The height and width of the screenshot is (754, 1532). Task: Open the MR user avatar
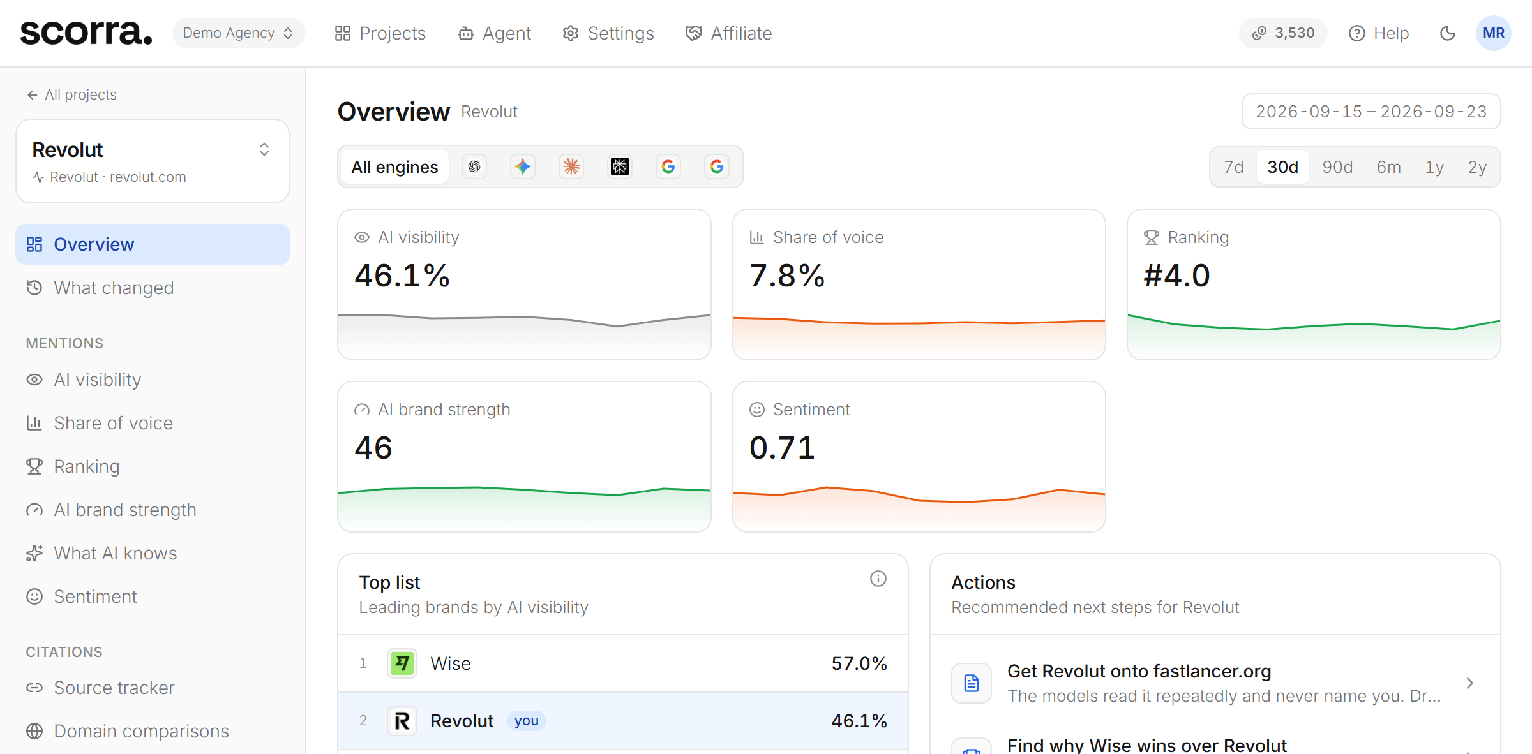point(1494,33)
